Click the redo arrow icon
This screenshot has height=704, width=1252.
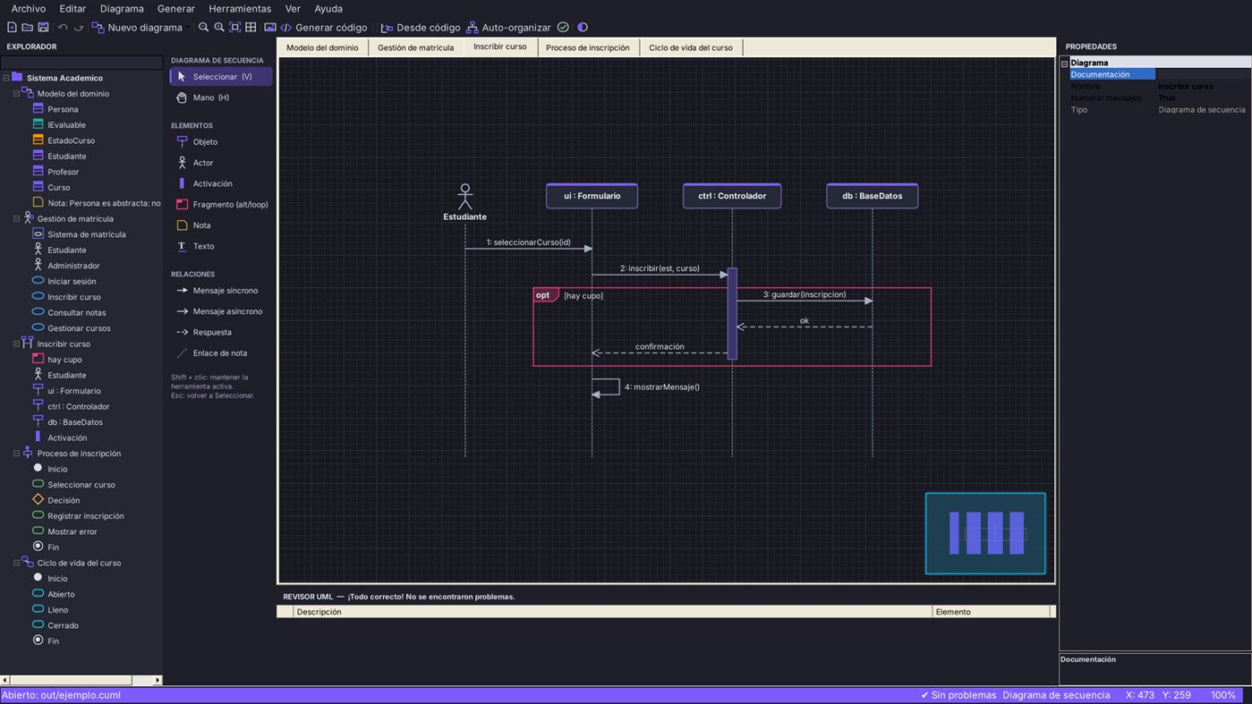[x=79, y=28]
